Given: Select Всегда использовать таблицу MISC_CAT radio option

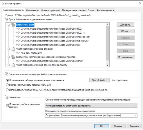Looking at the screenshot, I should (7, 85).
